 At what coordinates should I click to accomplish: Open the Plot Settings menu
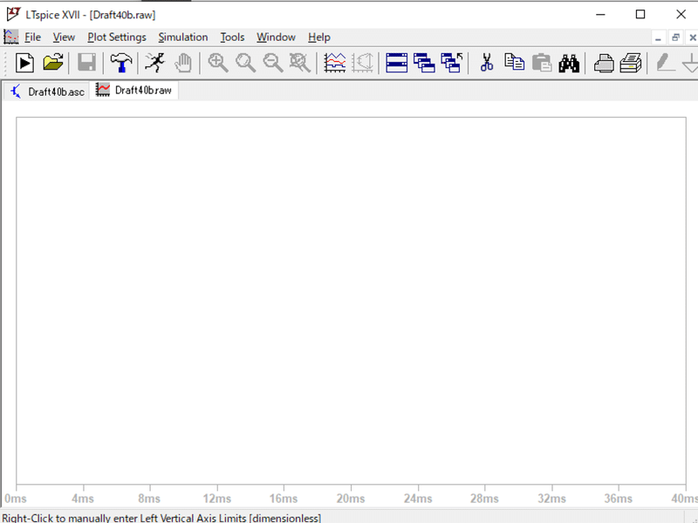pos(117,37)
